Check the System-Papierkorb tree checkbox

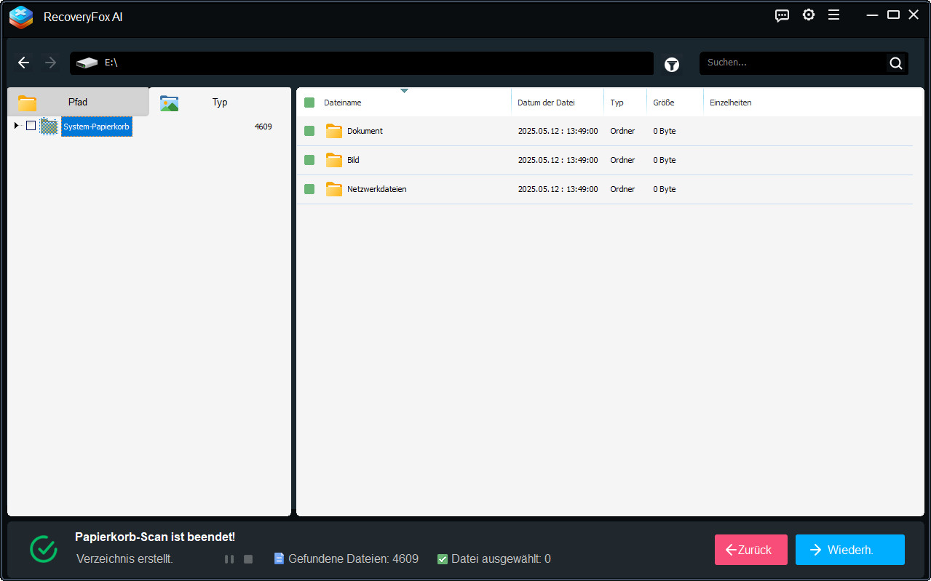[x=31, y=126]
